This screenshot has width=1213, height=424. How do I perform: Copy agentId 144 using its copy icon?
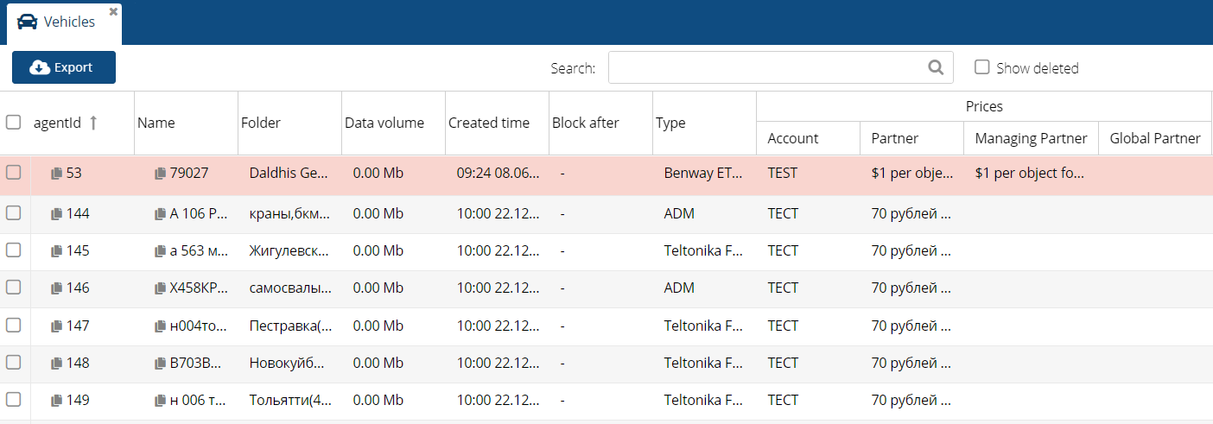click(56, 214)
